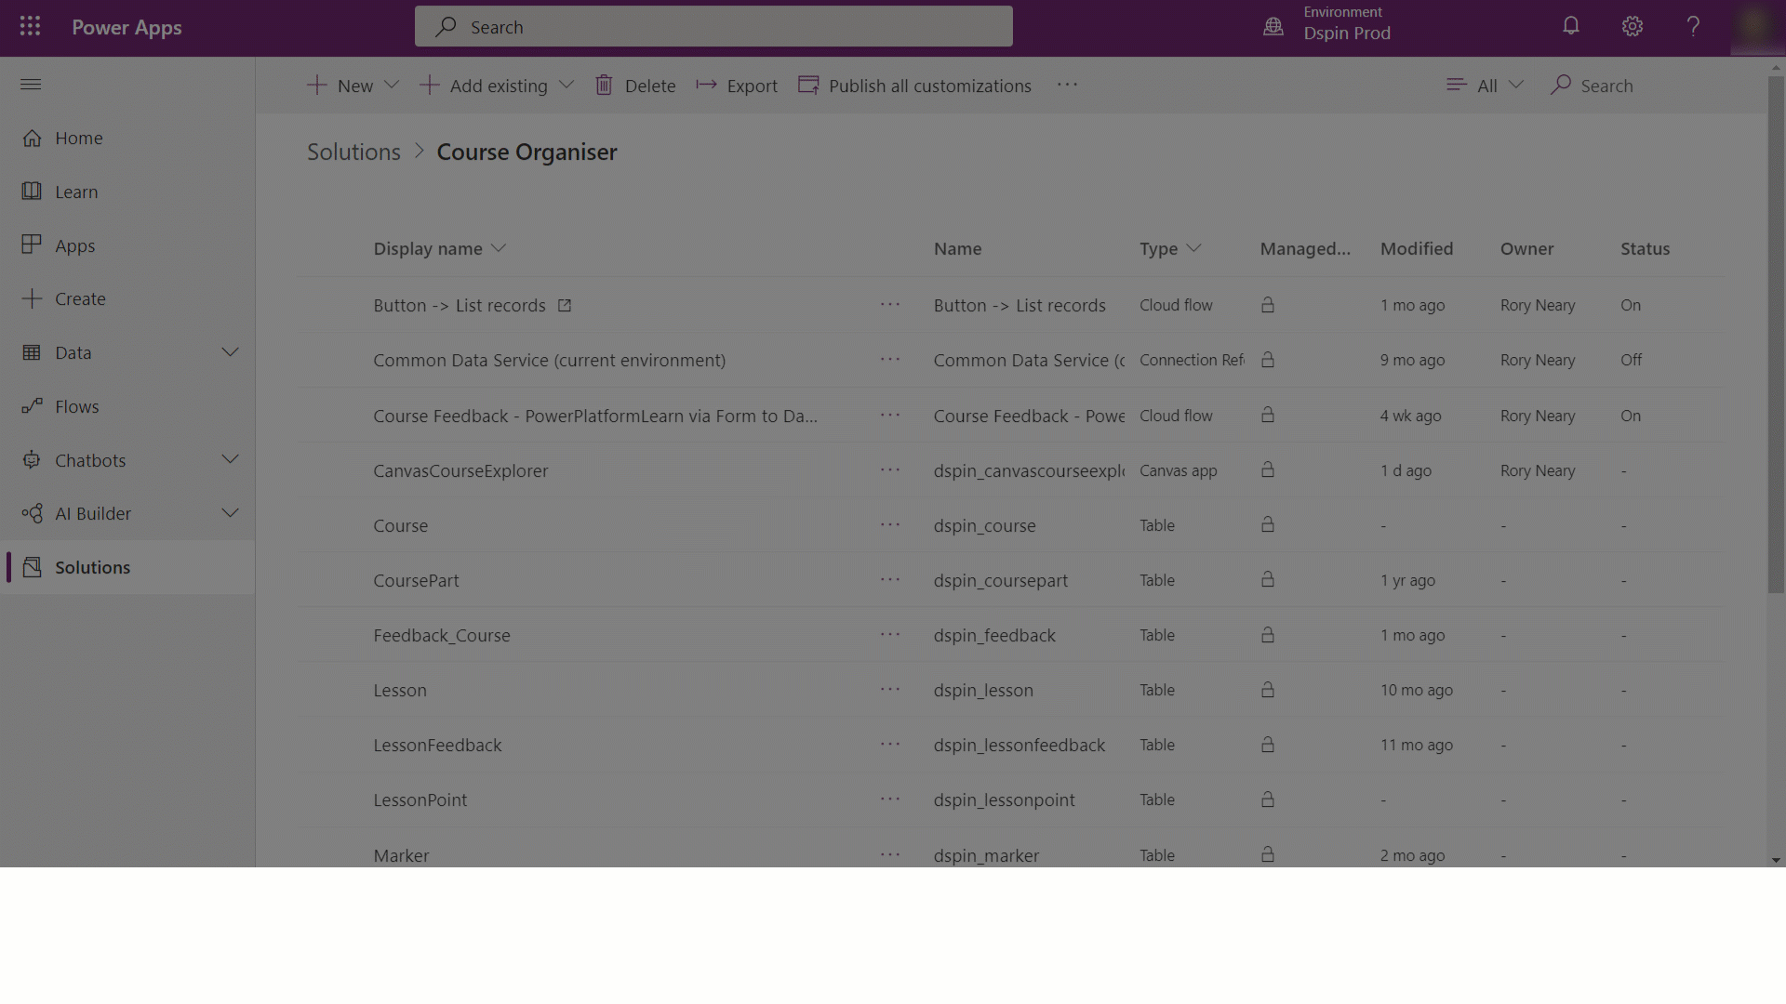Viewport: 1786px width, 1004px height.
Task: Open the CanvasCourseExplorer canvas app
Action: (460, 470)
